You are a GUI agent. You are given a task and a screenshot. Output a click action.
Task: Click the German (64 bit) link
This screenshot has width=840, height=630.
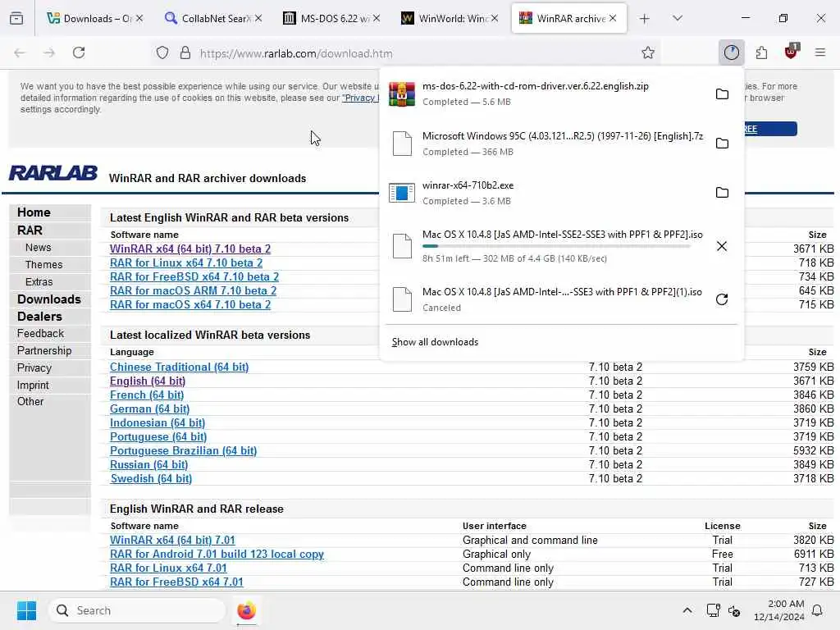(x=150, y=409)
